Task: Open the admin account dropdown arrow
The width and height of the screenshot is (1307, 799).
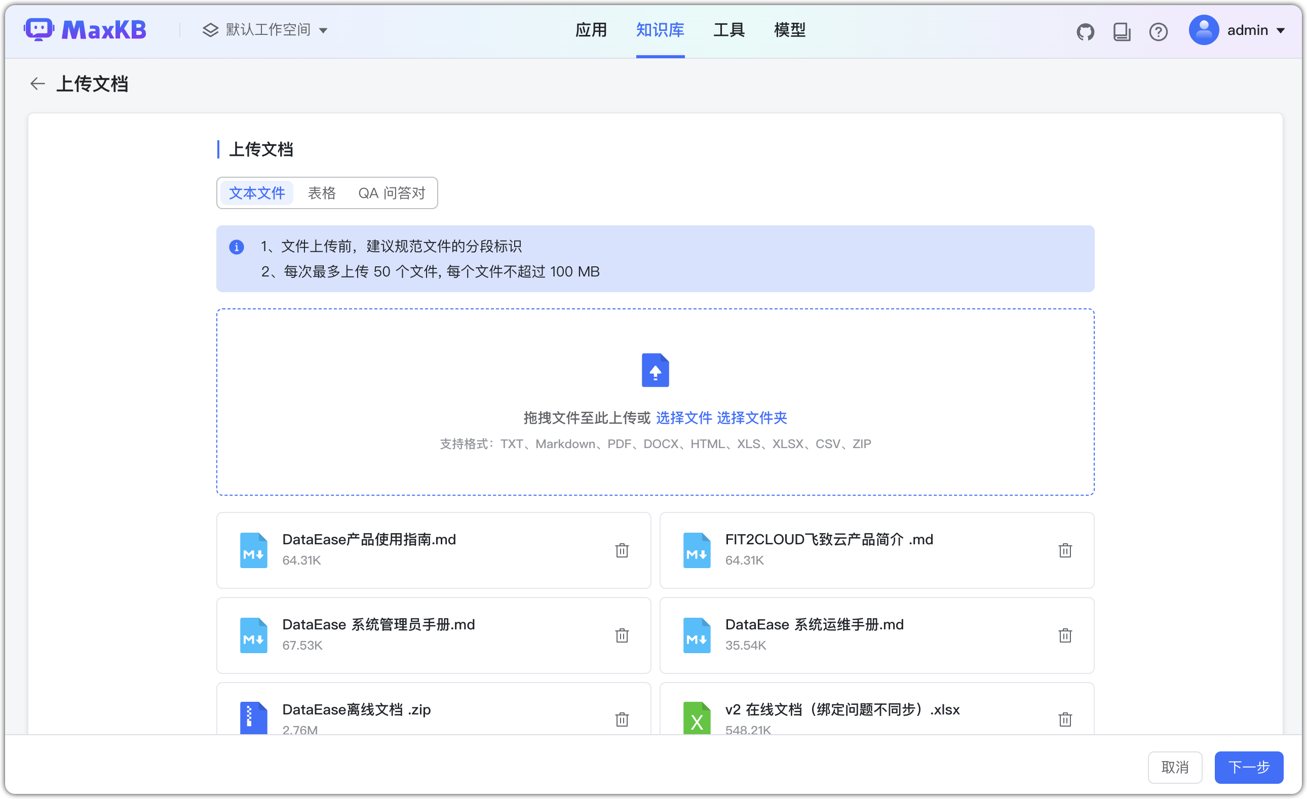Action: 1281,31
